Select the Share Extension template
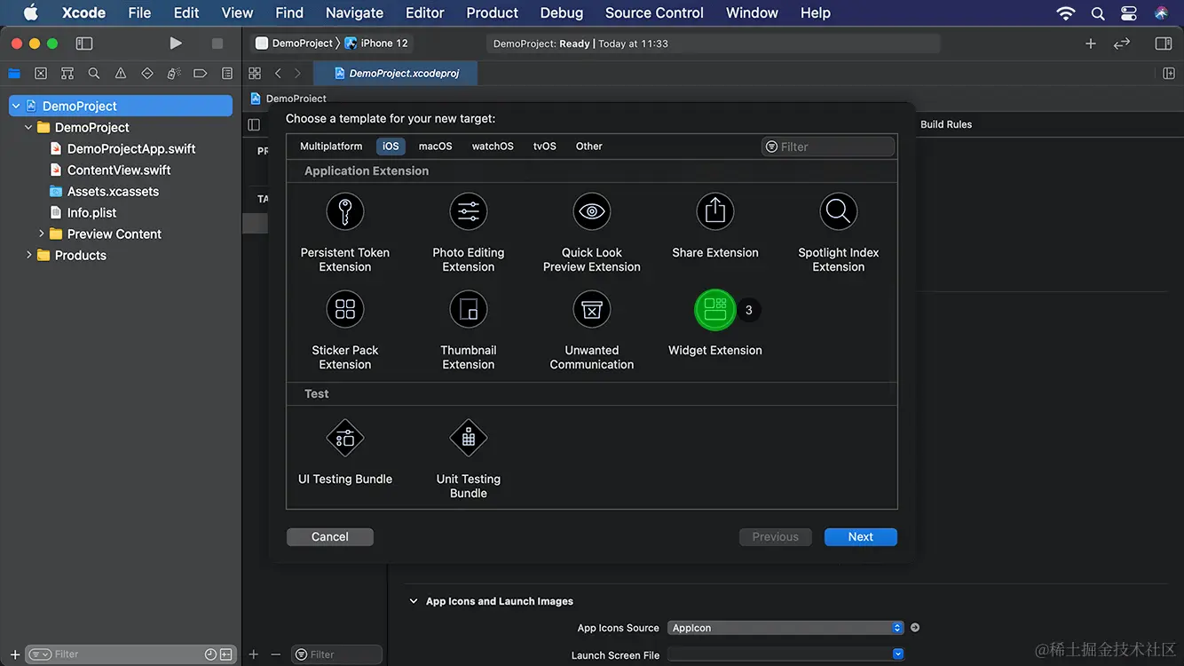 (x=715, y=212)
